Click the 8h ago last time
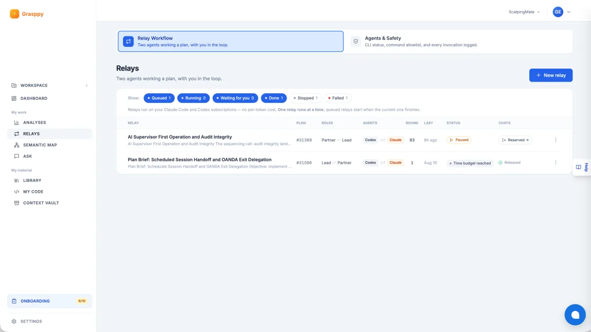The height and width of the screenshot is (332, 591). [x=430, y=140]
